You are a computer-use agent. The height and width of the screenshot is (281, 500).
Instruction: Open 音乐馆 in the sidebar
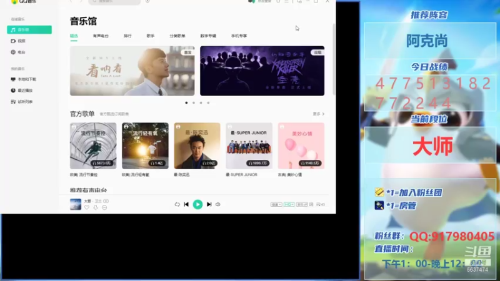pyautogui.click(x=29, y=29)
